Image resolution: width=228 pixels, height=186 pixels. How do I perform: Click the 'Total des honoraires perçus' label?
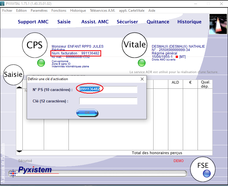pos(157,153)
